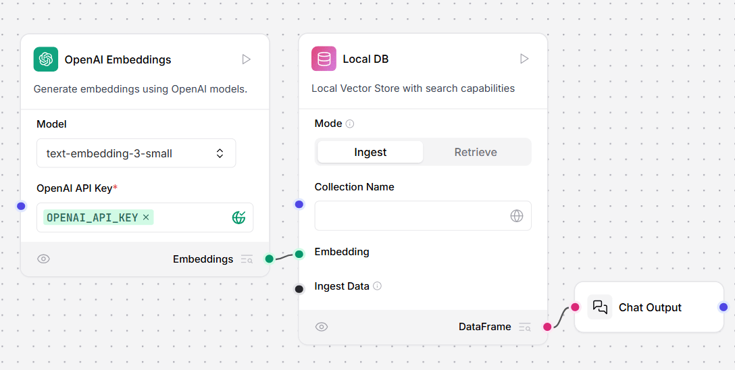Click the black Ingest Data input handle
The width and height of the screenshot is (735, 370).
(299, 289)
